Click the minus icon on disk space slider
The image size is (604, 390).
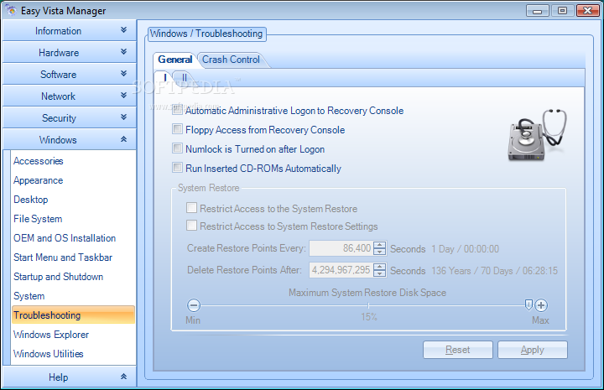194,305
